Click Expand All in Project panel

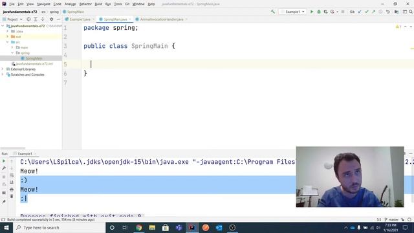coord(36,19)
